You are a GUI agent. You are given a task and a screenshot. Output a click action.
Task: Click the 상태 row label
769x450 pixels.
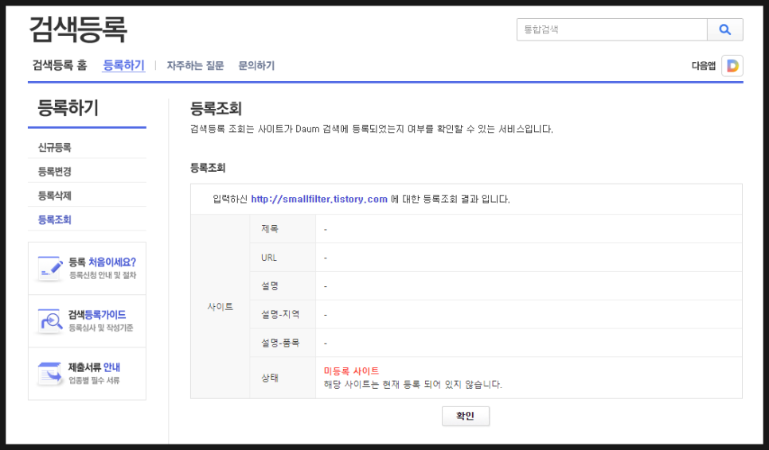click(270, 378)
